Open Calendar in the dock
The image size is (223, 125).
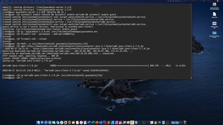coord(73,123)
